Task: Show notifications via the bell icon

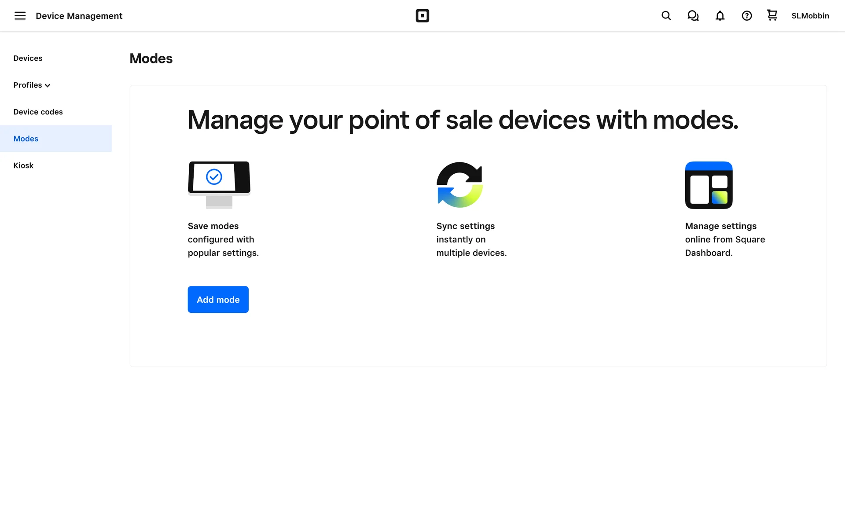Action: [720, 16]
